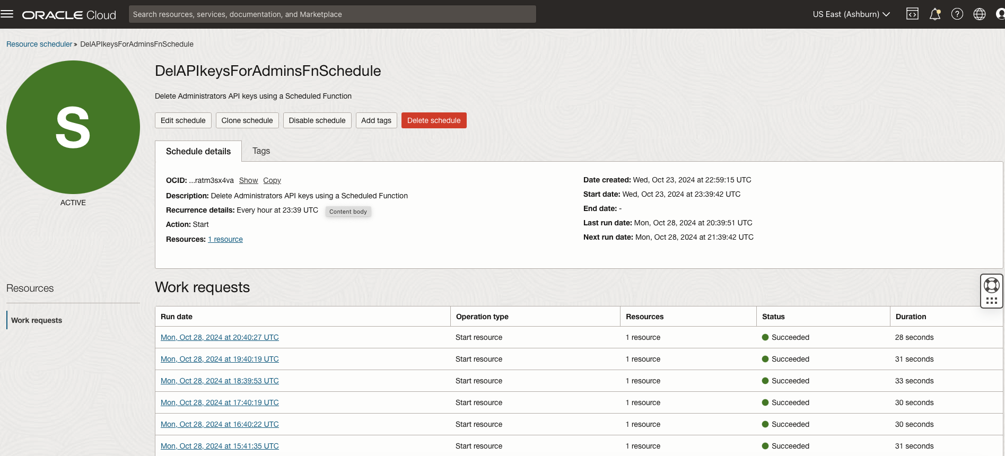The width and height of the screenshot is (1005, 456).
Task: Open work request from 16:40:22 UTC
Action: [x=220, y=424]
